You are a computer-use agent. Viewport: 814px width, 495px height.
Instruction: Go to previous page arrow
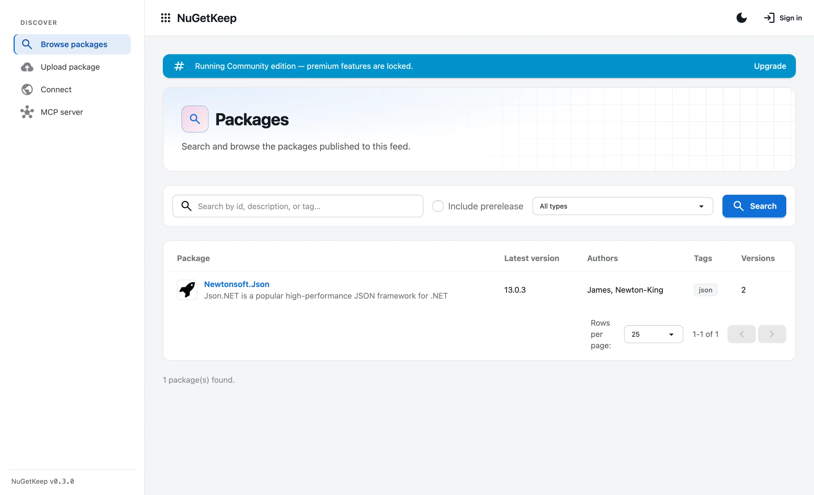coord(741,334)
